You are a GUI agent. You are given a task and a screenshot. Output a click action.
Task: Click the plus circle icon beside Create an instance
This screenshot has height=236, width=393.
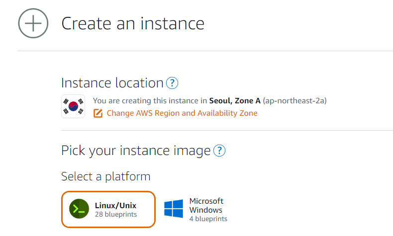pyautogui.click(x=33, y=23)
